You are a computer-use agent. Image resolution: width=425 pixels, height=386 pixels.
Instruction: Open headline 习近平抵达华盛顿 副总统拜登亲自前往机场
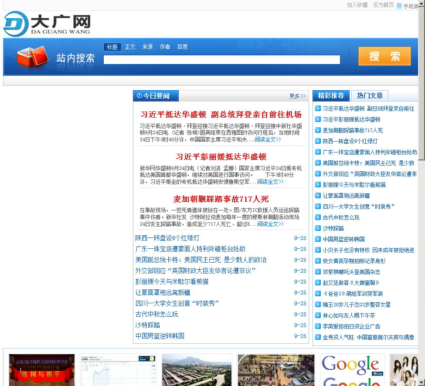click(x=221, y=114)
